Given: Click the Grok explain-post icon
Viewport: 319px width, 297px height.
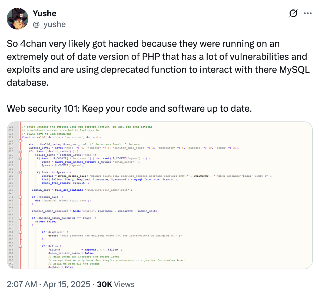Looking at the screenshot, I should coord(293,13).
